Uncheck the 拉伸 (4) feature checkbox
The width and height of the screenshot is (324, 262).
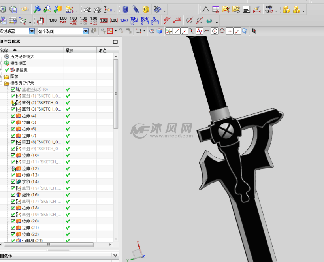pos(13,116)
